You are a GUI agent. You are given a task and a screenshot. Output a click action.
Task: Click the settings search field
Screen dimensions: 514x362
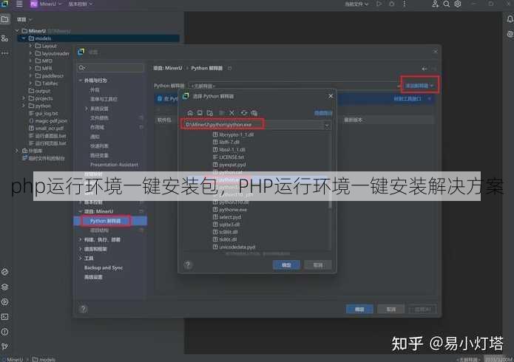click(x=110, y=68)
